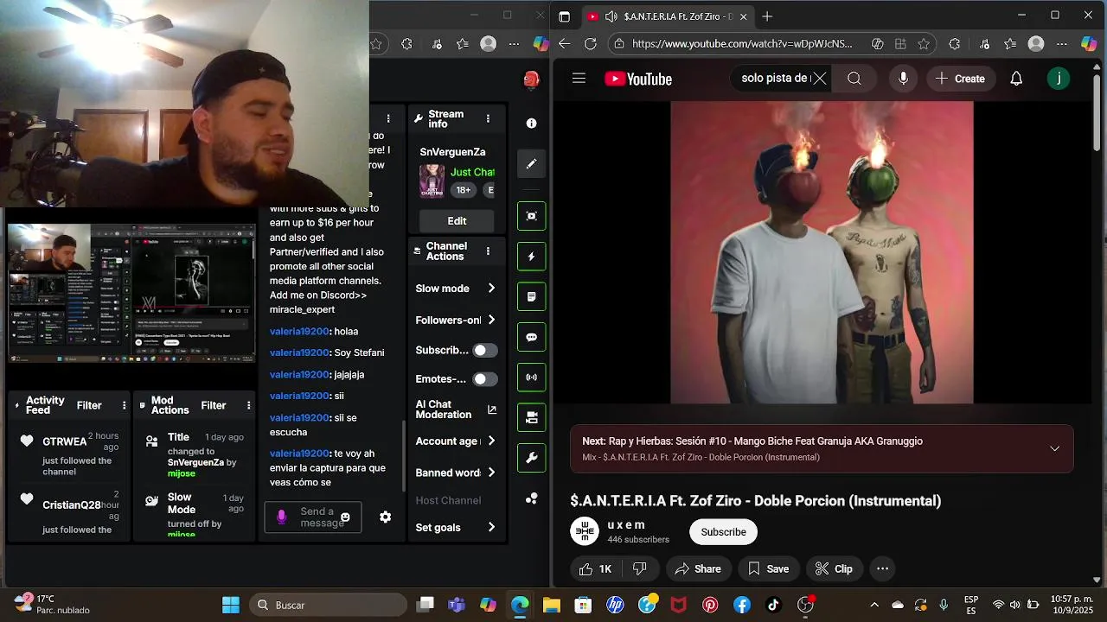Subscribe to the uxem channel

(723, 532)
